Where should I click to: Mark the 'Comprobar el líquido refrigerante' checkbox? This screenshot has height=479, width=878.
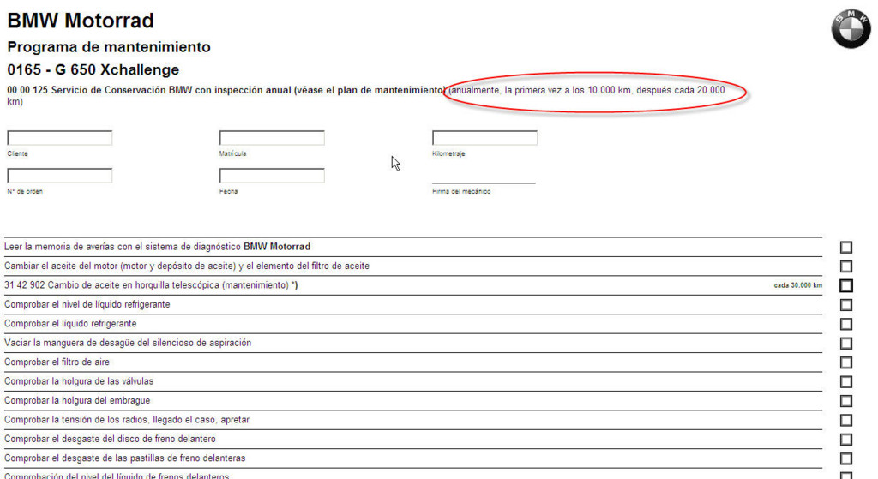[846, 324]
